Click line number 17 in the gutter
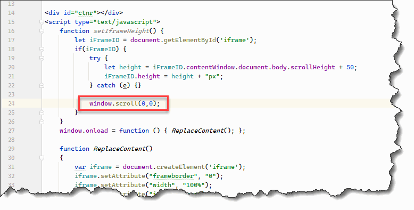The height and width of the screenshot is (210, 414). pos(11,40)
